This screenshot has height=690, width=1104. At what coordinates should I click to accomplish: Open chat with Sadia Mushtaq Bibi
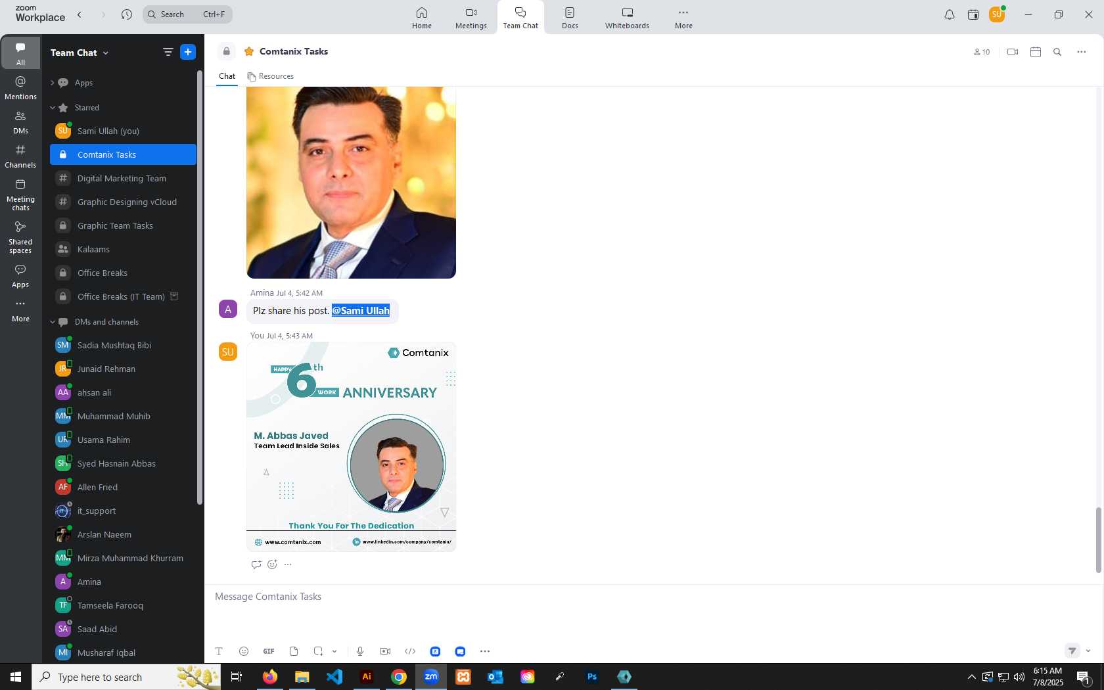[123, 345]
